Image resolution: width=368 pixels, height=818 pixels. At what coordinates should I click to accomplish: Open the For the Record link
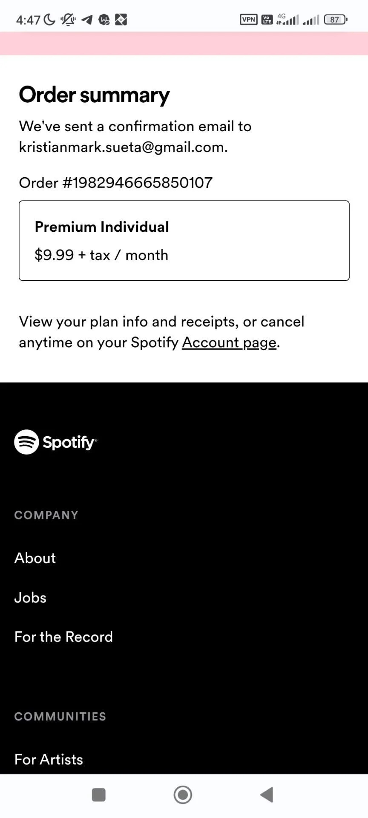click(64, 637)
